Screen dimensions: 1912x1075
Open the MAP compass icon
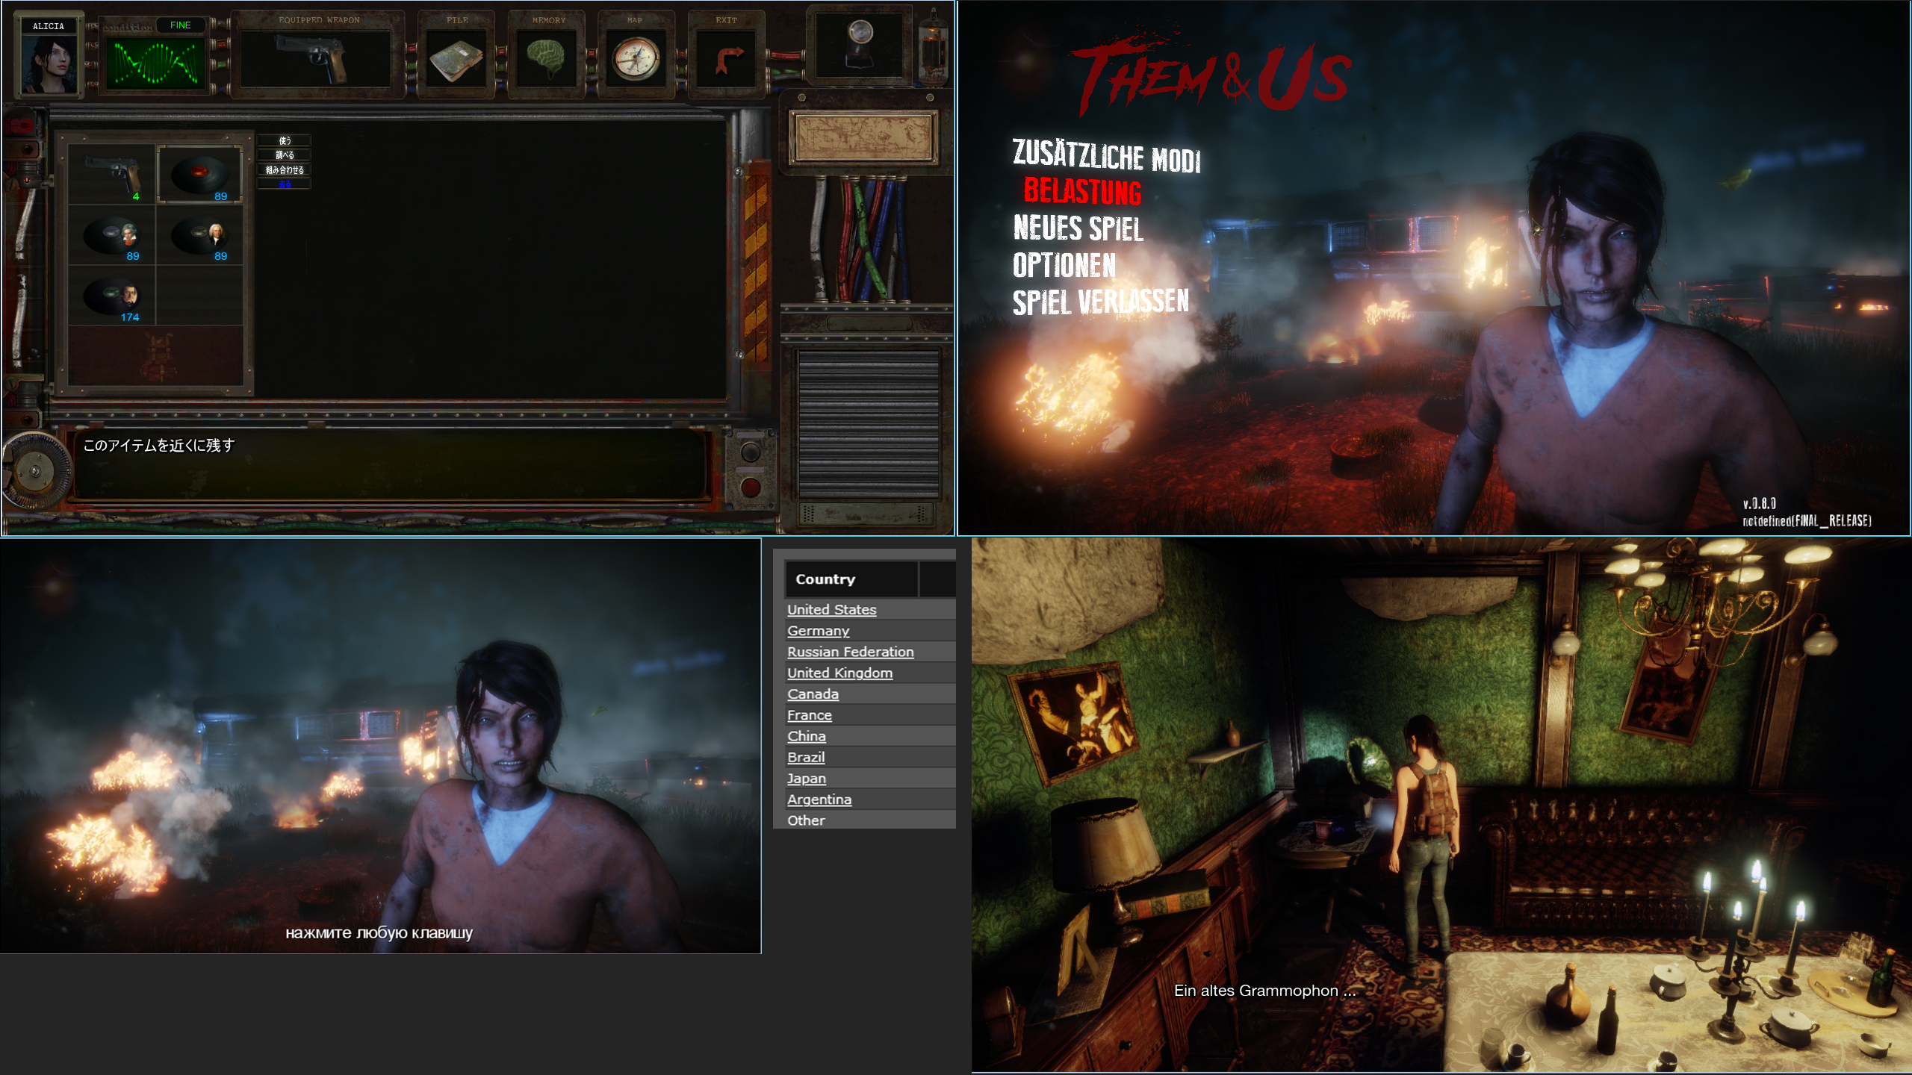click(636, 60)
